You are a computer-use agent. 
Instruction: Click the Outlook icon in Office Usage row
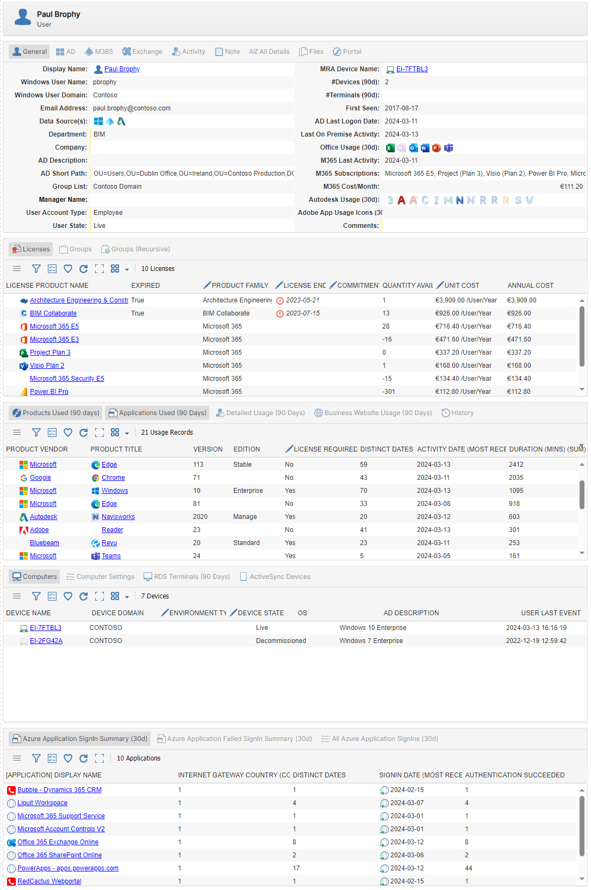tap(413, 148)
